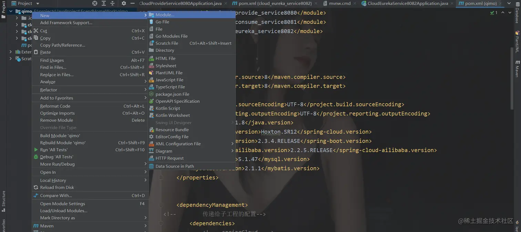
Task: Click the Debug 'All Tests' bug icon
Action: [x=36, y=157]
